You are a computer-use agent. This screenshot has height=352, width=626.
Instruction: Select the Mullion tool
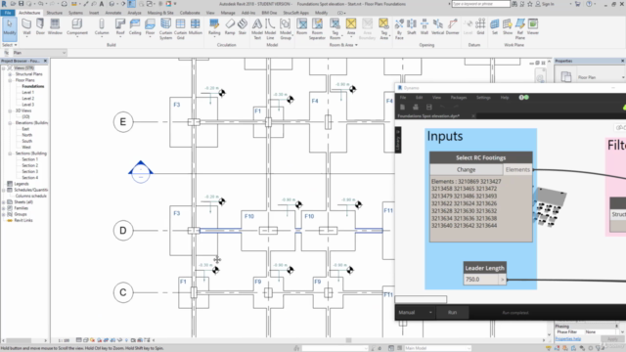[x=196, y=26]
